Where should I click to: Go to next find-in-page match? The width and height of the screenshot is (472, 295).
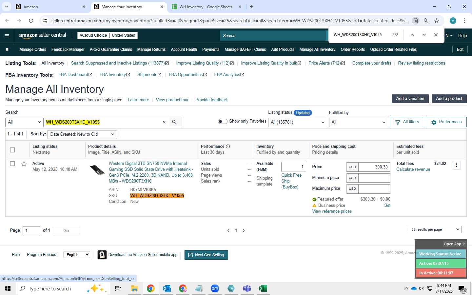(424, 35)
